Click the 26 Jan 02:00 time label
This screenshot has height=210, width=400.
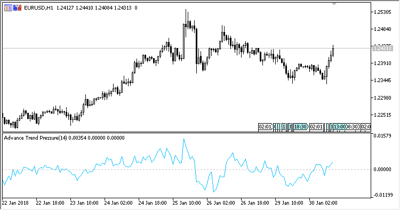(x=221, y=203)
